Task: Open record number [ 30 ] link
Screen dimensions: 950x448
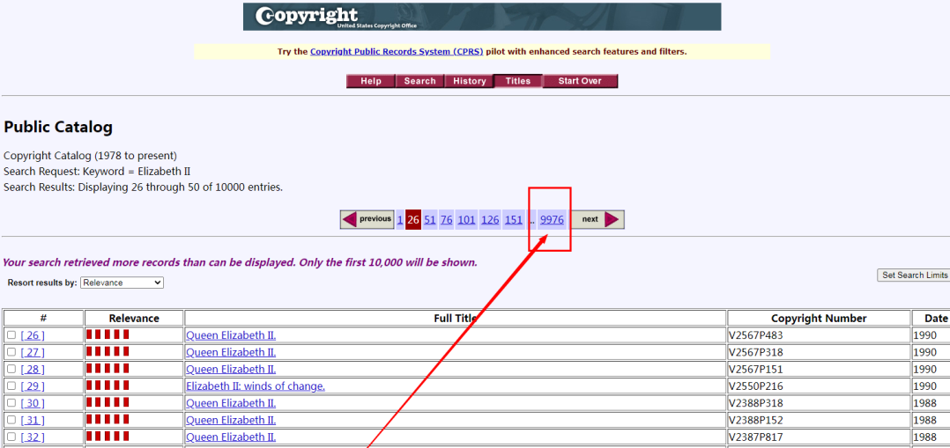Action: coord(33,403)
